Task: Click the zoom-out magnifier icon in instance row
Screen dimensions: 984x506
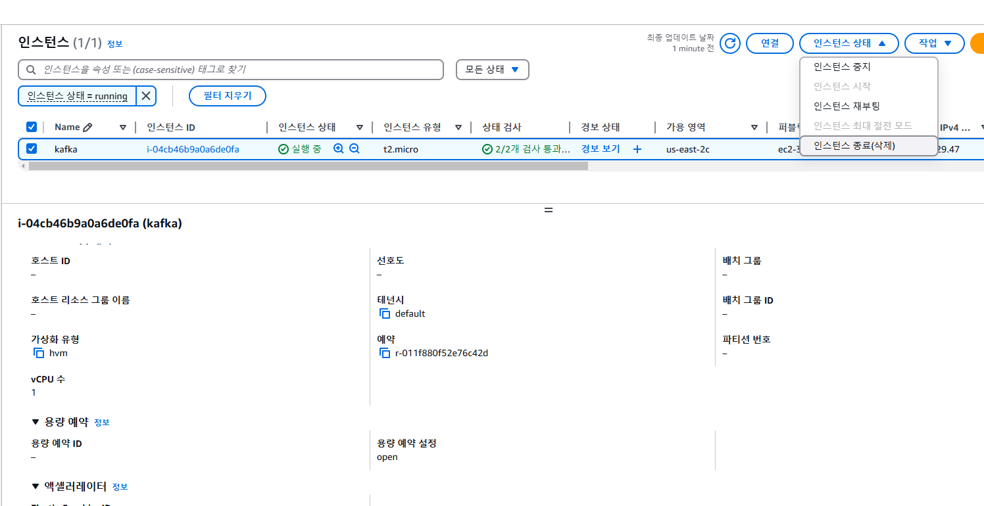Action: pos(355,149)
